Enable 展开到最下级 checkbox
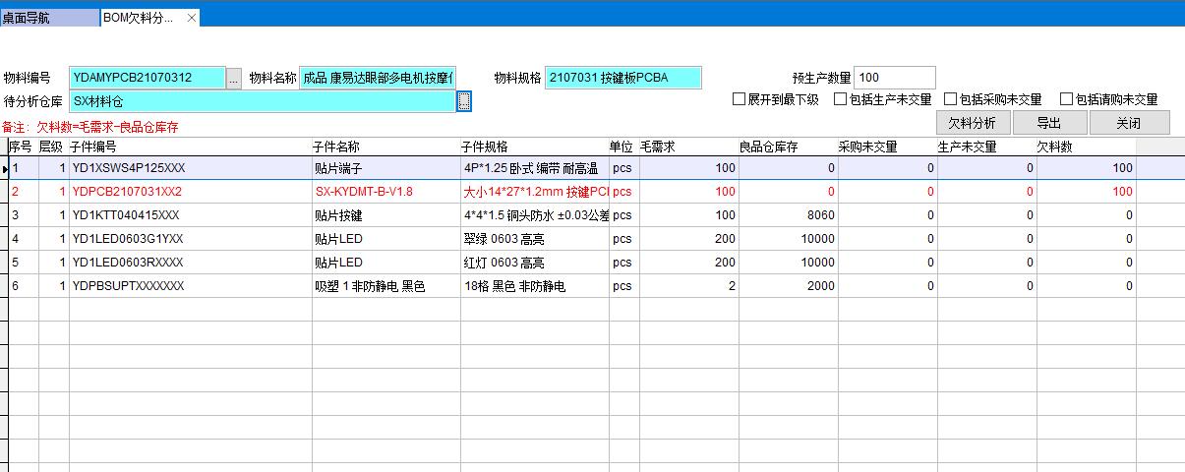 click(x=740, y=99)
